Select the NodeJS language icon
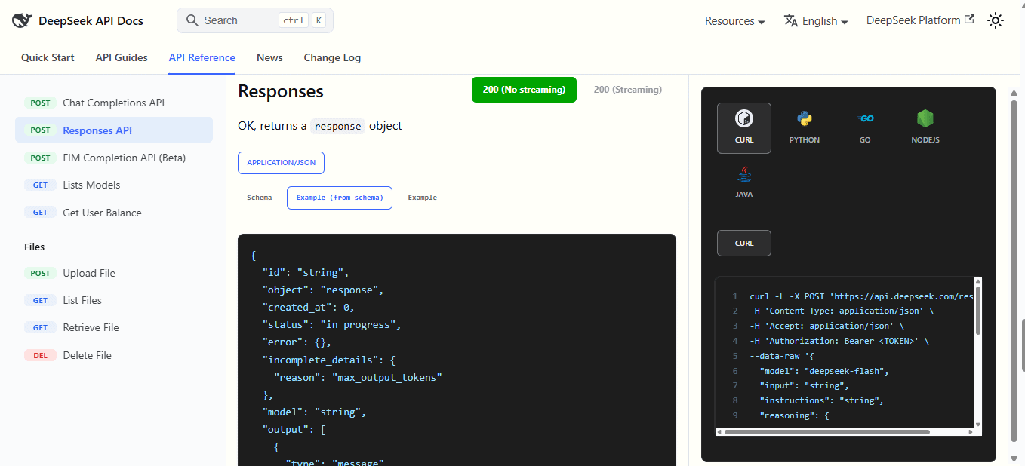Viewport: 1025px width, 466px height. 925,118
